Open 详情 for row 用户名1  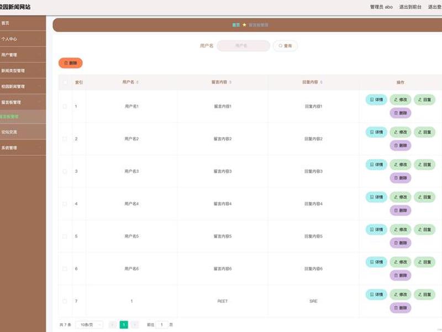[x=376, y=100]
